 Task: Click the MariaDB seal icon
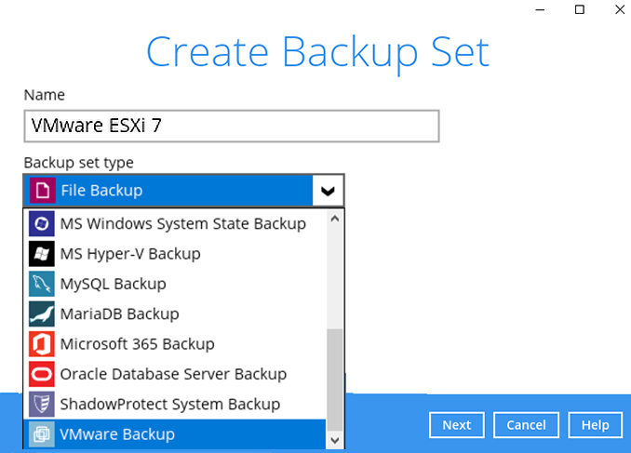(x=42, y=313)
